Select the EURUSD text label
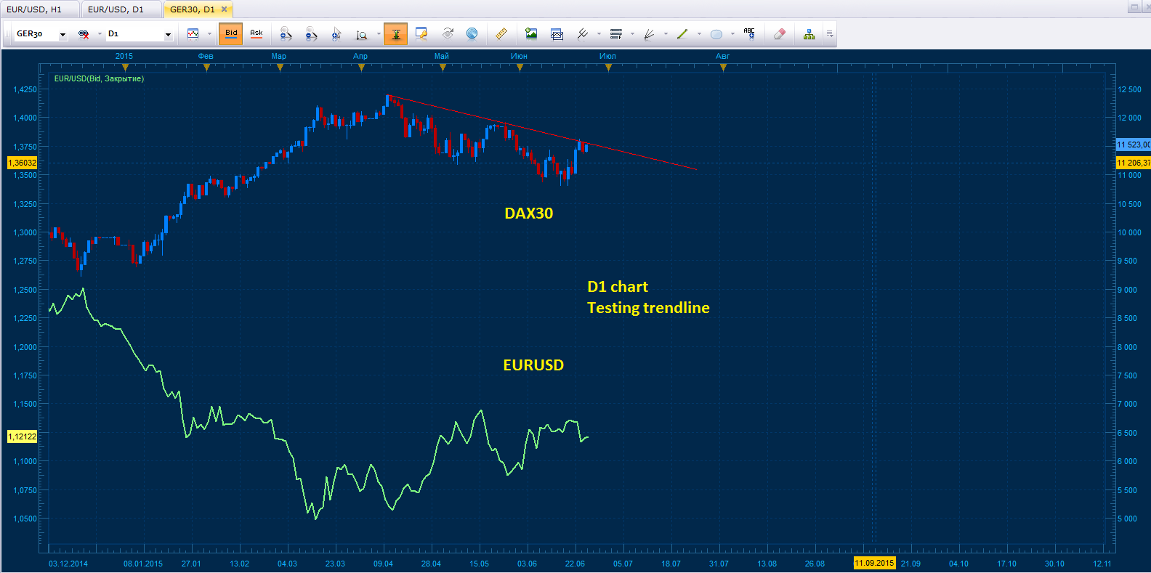Screen dimensions: 1151x573 click(x=533, y=365)
